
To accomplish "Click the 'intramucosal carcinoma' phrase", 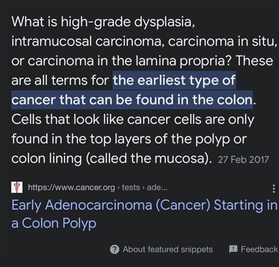I will (86, 41).
